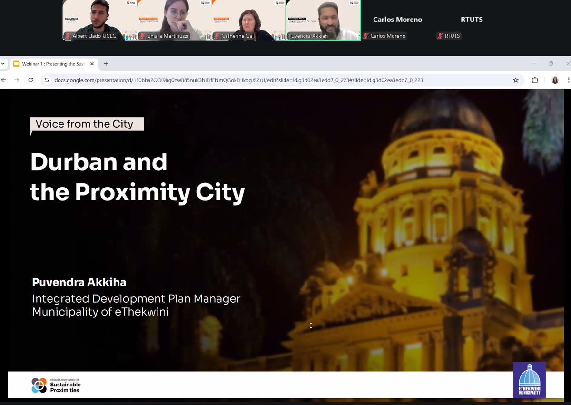Open the eThekwini Municipality logo link
Screen dimensions: 571x405
tap(529, 380)
